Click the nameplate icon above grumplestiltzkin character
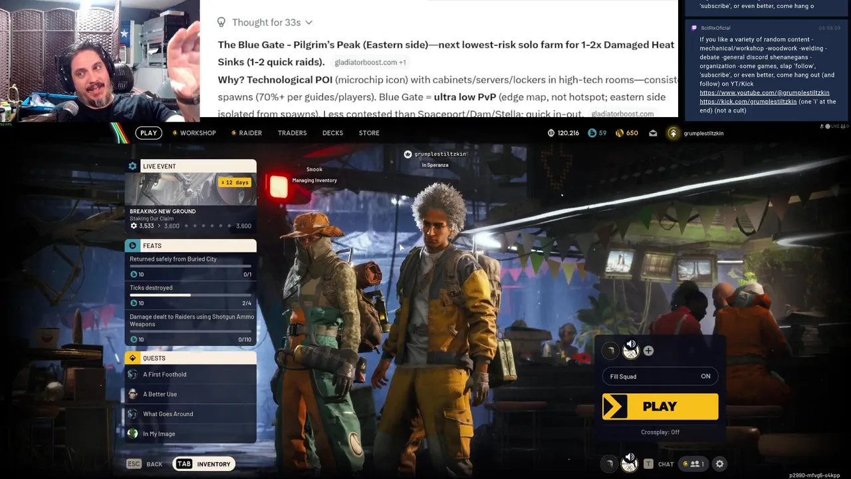The height and width of the screenshot is (479, 851). [x=408, y=154]
